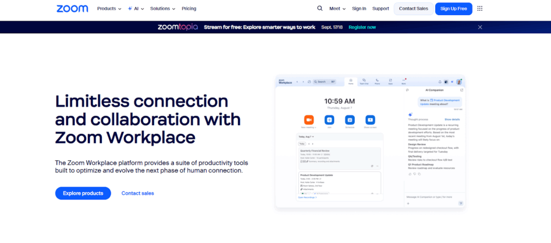Expand the AI dropdown menu
The width and height of the screenshot is (551, 243).
click(136, 9)
